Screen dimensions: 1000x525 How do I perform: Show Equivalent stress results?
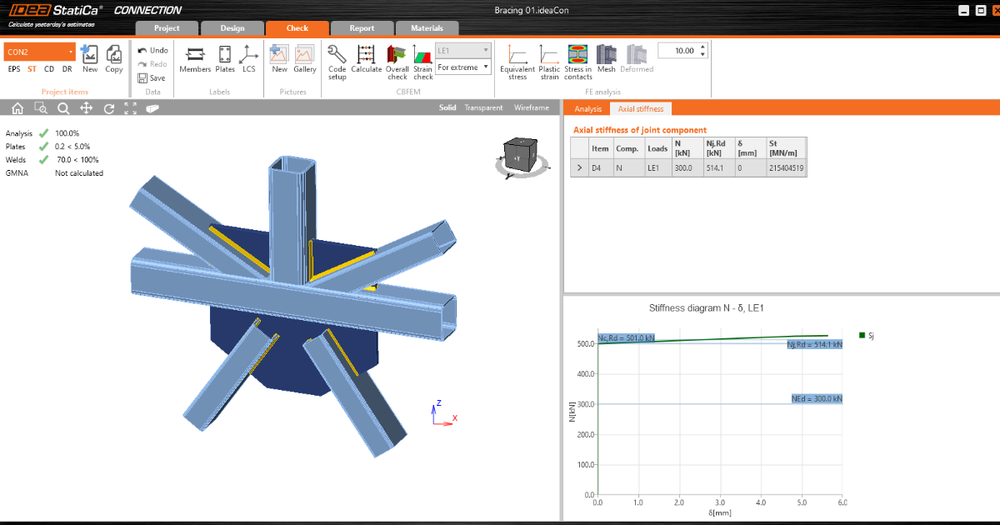pyautogui.click(x=517, y=61)
